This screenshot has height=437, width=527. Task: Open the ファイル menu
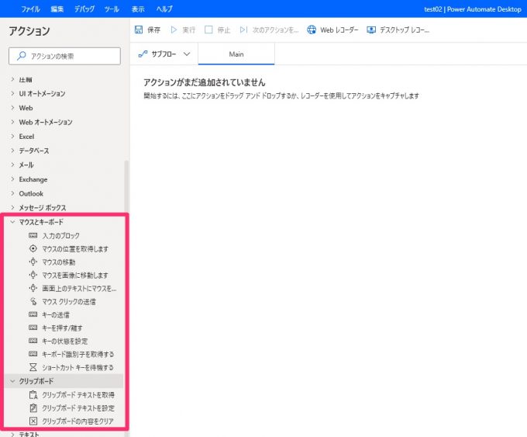[30, 9]
